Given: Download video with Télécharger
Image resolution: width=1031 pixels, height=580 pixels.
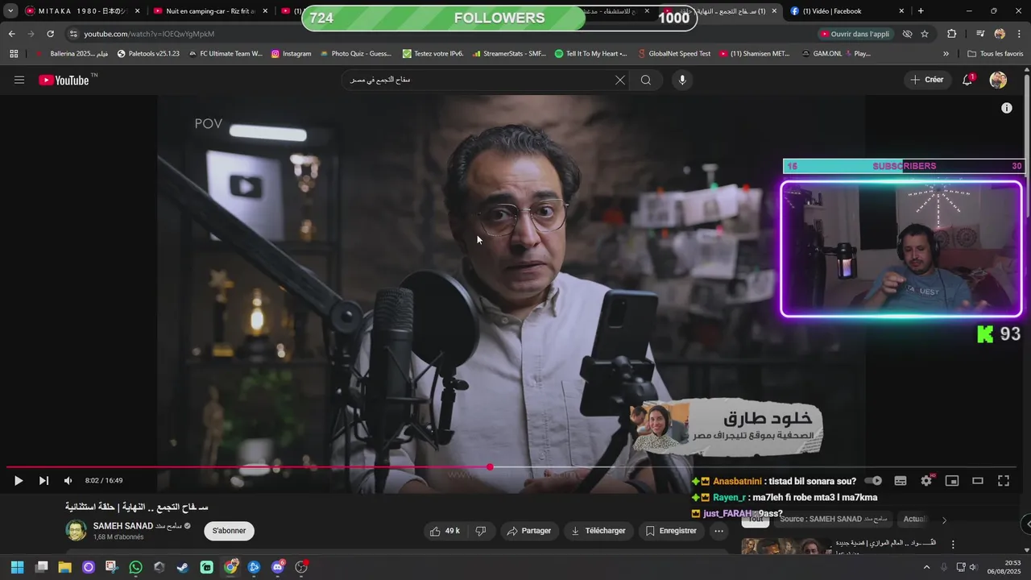Looking at the screenshot, I should click(598, 531).
